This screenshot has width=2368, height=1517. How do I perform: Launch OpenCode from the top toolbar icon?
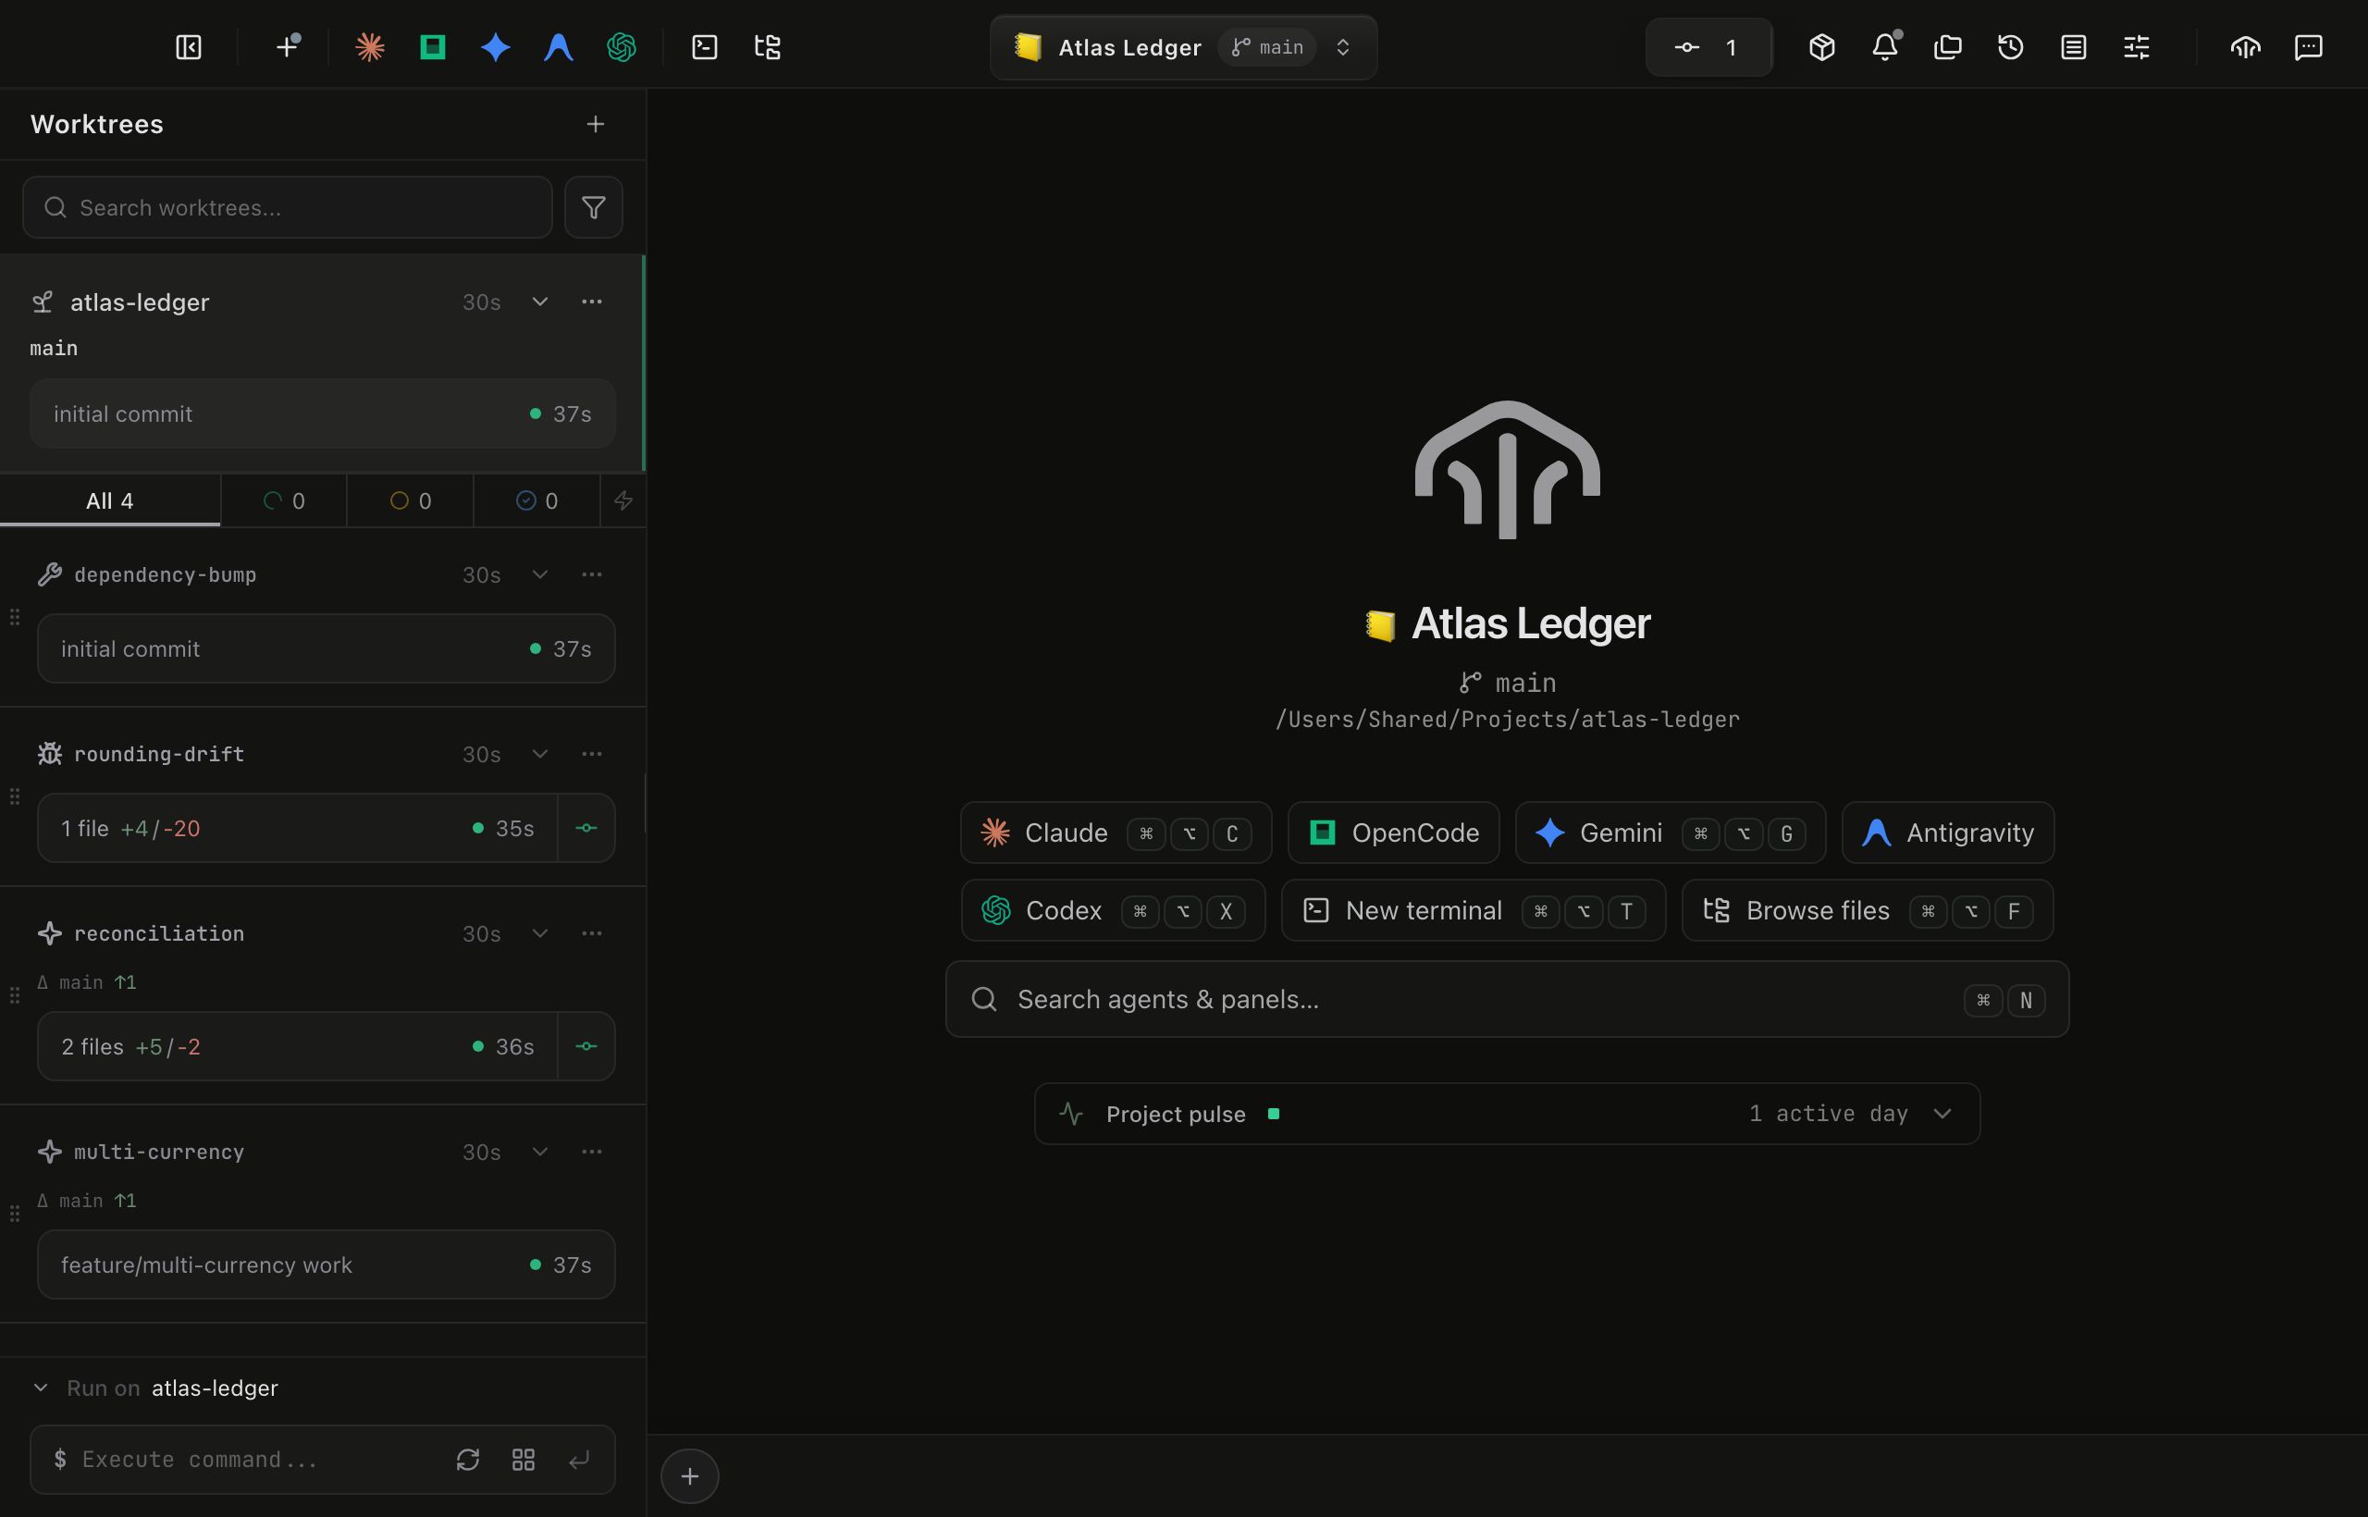(x=432, y=47)
